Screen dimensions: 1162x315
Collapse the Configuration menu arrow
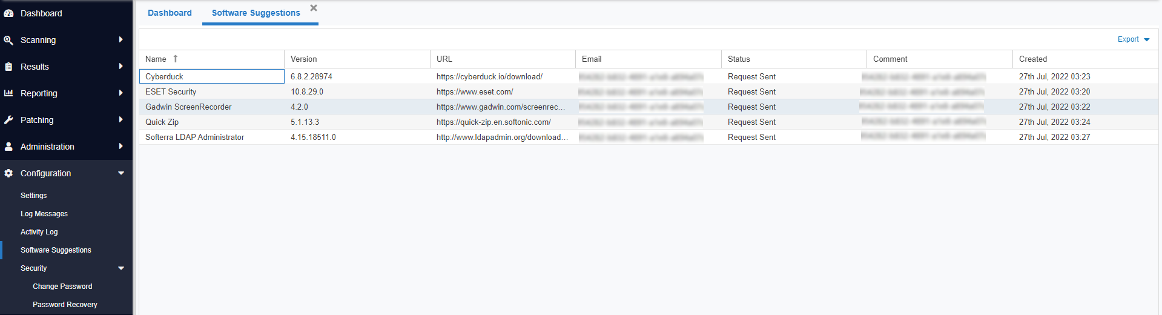click(x=121, y=173)
